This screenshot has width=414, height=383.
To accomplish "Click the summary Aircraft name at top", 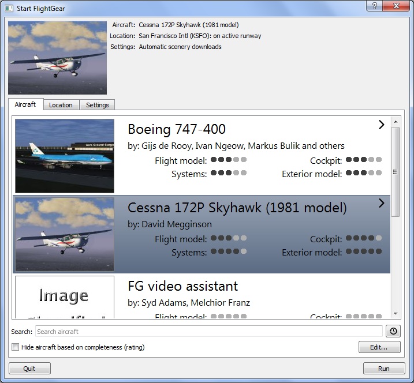I will (x=189, y=25).
